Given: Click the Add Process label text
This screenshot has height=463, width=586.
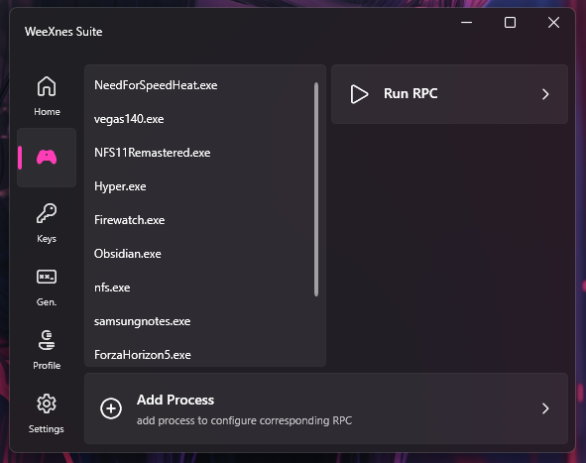Looking at the screenshot, I should (176, 400).
